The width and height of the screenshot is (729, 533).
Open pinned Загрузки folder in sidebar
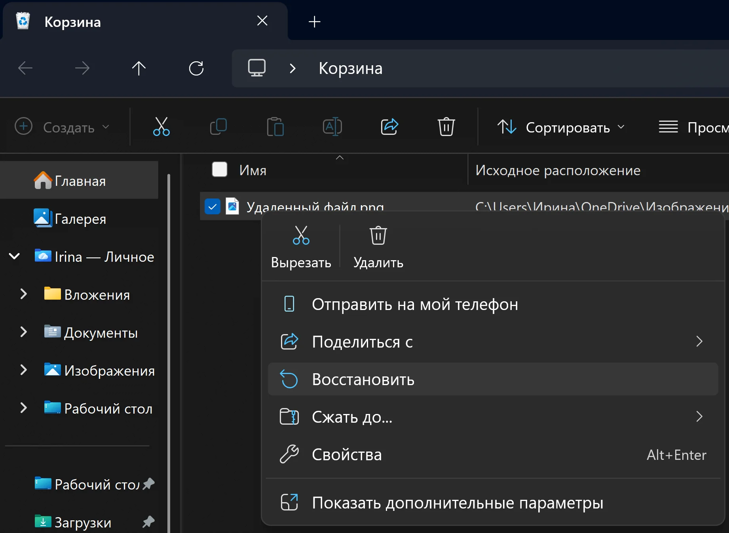click(x=83, y=522)
